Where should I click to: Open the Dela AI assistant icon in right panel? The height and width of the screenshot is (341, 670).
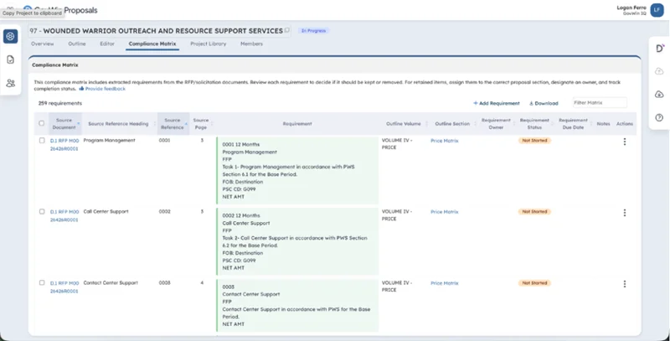660,49
